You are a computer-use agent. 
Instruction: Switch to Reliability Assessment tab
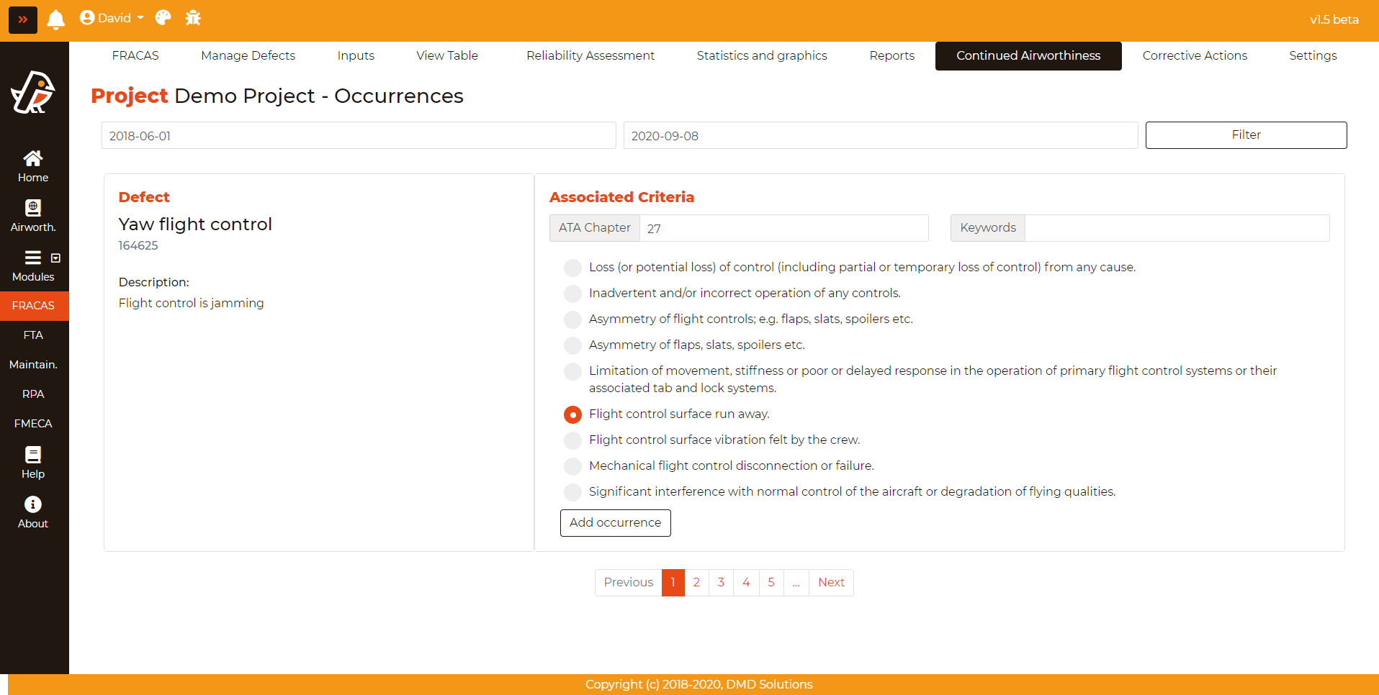tap(590, 55)
